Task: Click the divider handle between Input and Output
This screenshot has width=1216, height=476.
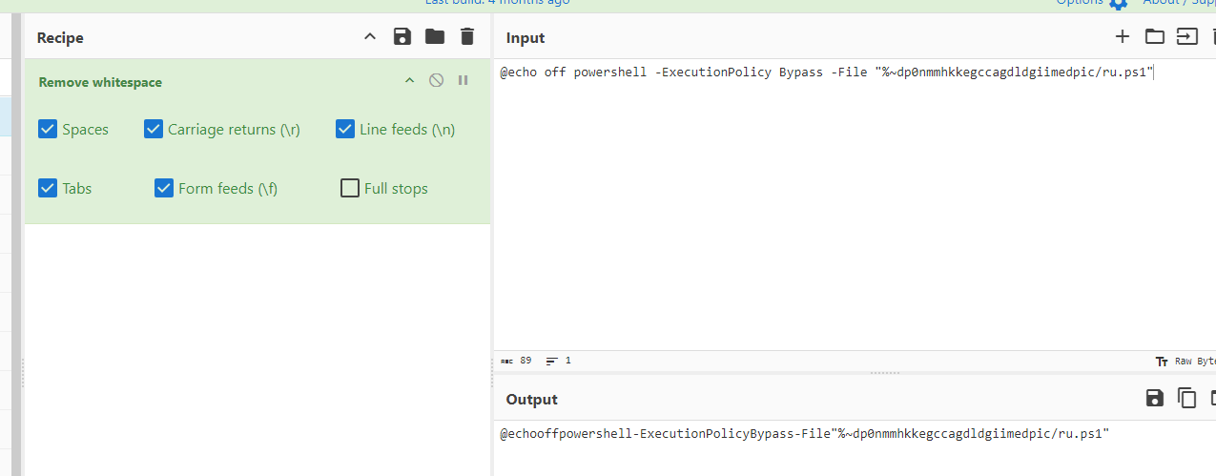Action: [885, 373]
